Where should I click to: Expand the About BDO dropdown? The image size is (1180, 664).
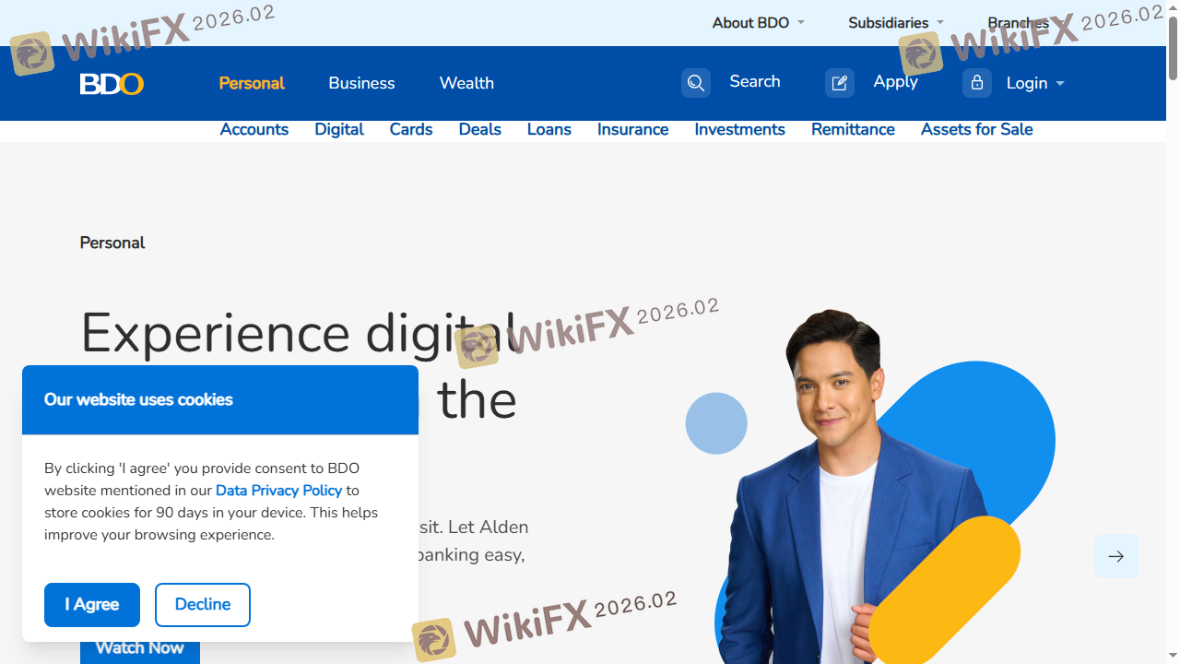pyautogui.click(x=758, y=23)
